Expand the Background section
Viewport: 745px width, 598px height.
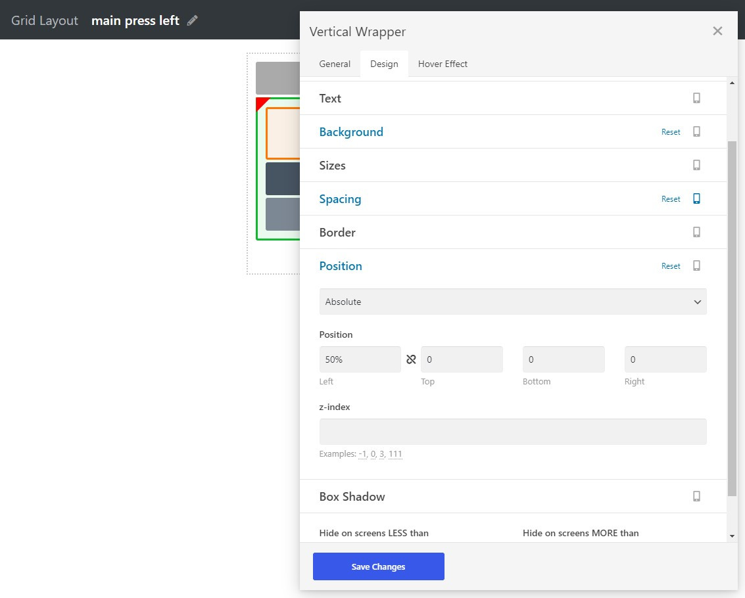click(x=513, y=131)
